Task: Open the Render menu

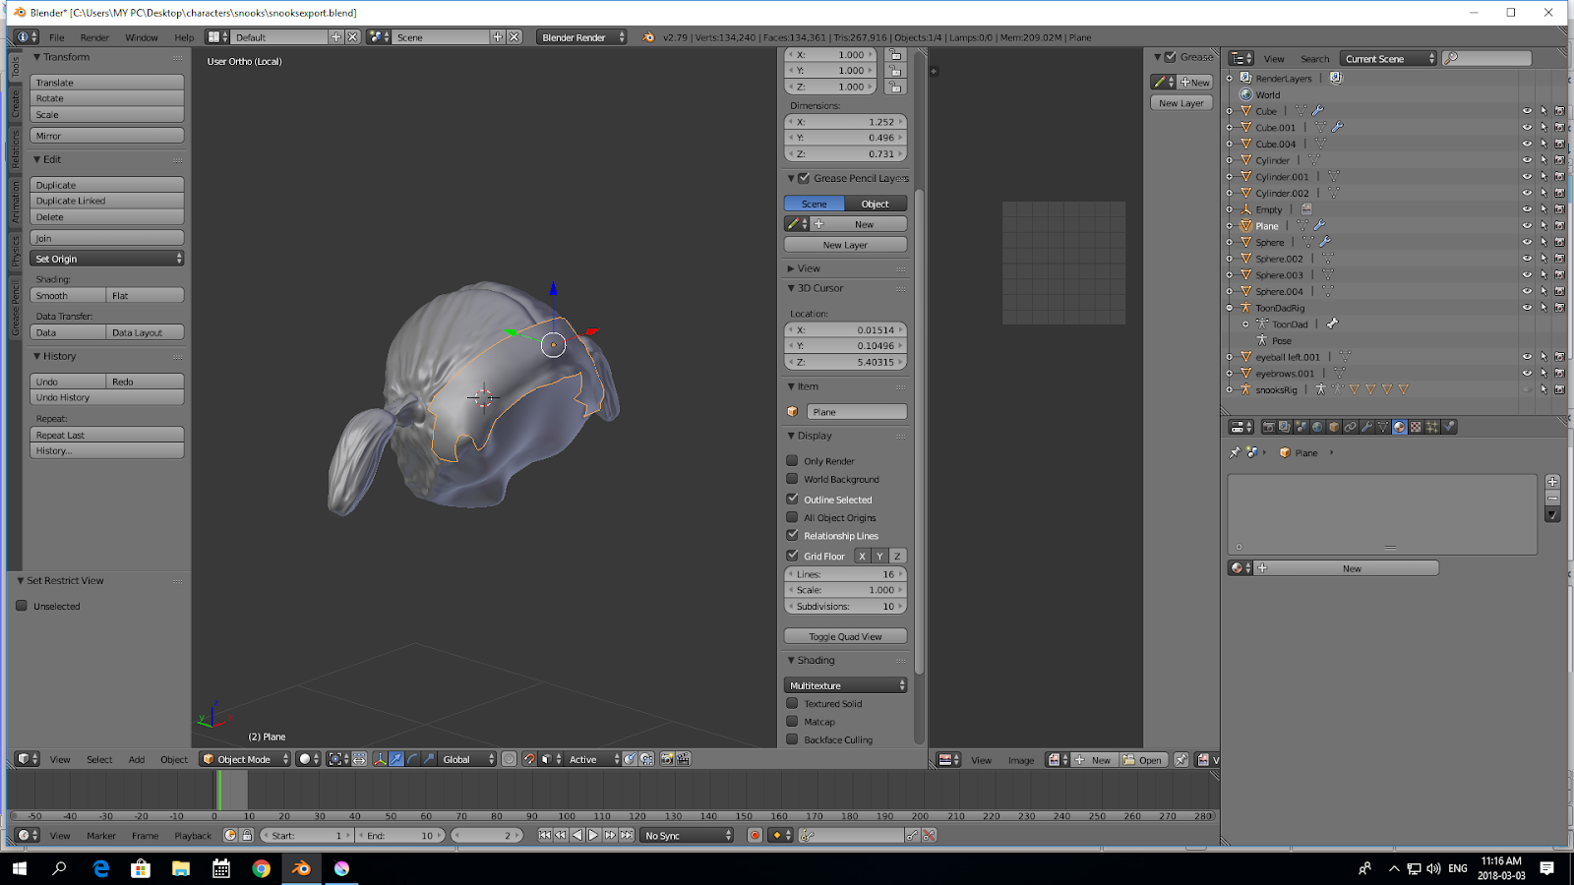Action: point(94,37)
